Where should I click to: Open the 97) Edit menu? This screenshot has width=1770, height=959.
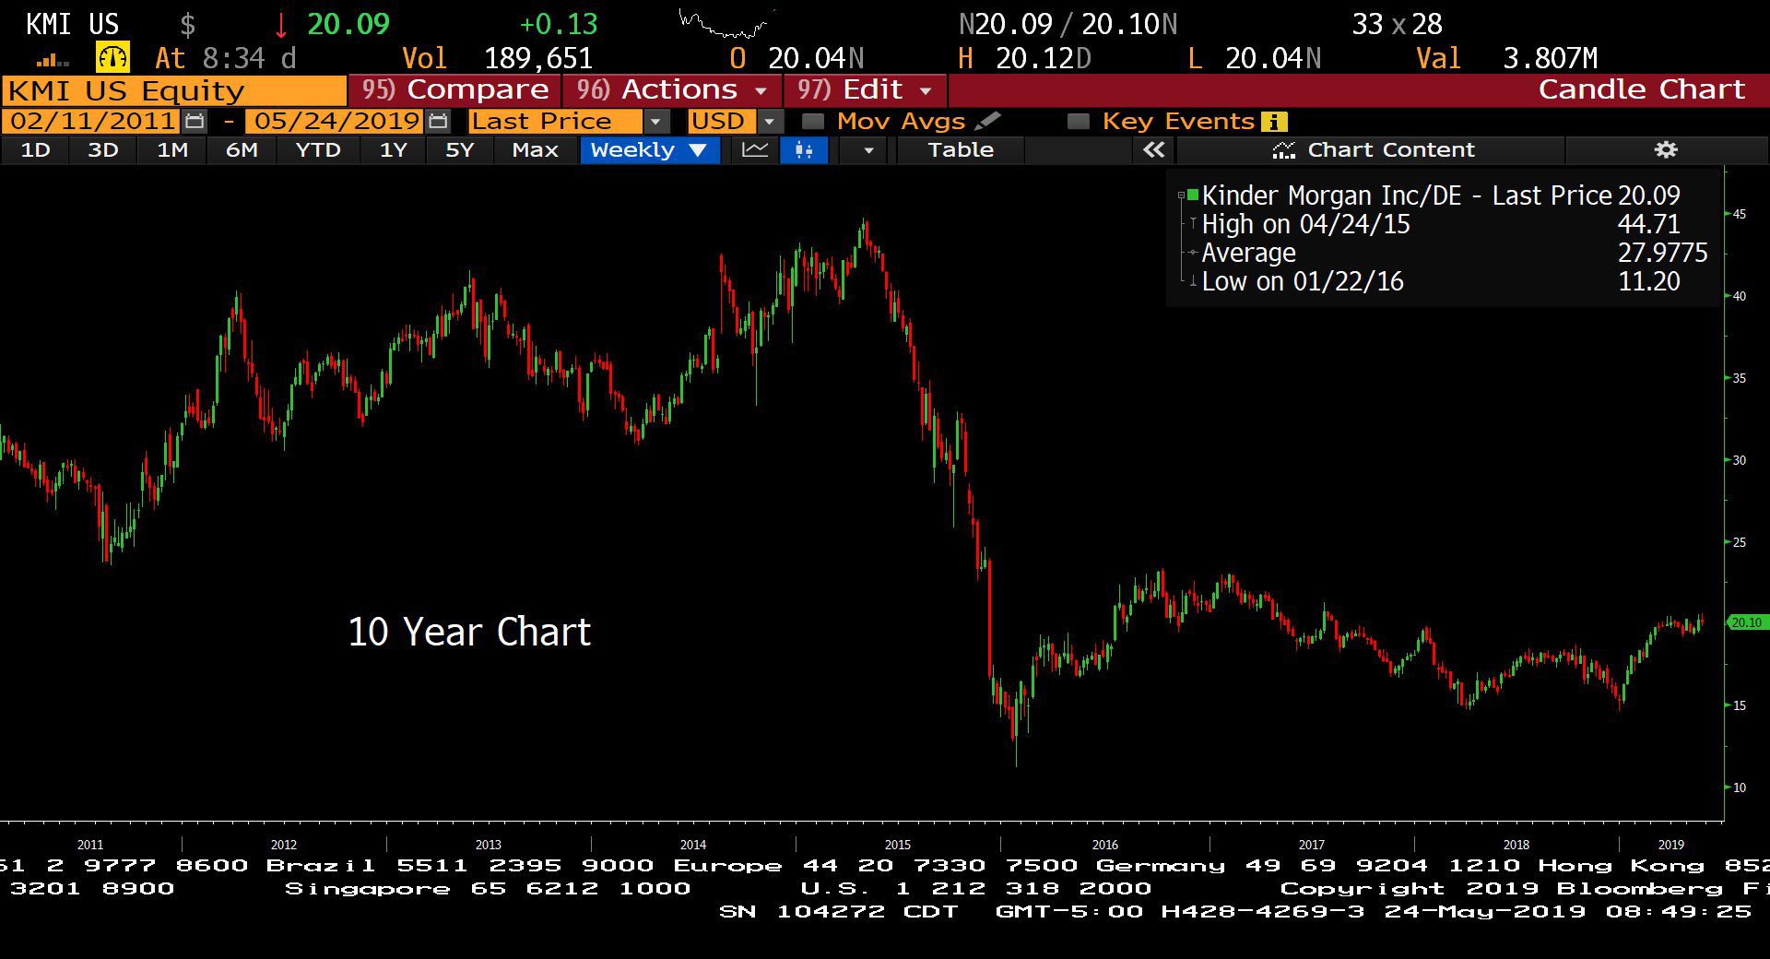(x=865, y=90)
